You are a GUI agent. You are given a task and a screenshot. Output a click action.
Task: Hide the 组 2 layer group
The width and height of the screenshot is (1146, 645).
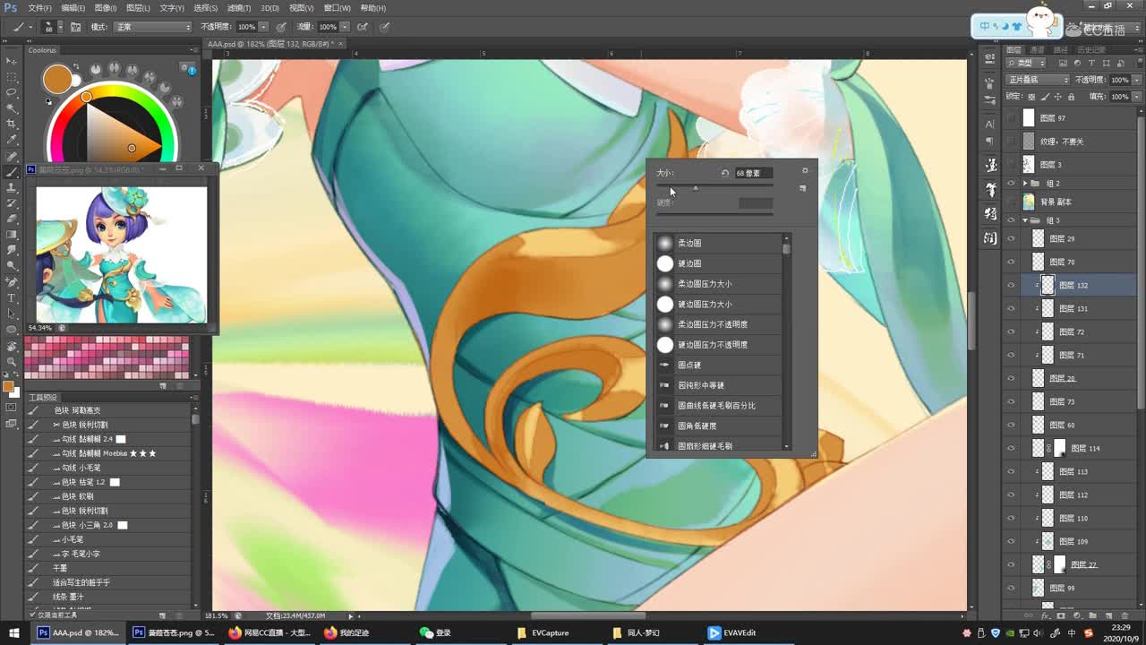click(1011, 183)
